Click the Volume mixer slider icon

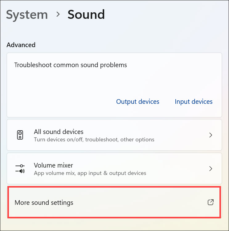[20, 168]
